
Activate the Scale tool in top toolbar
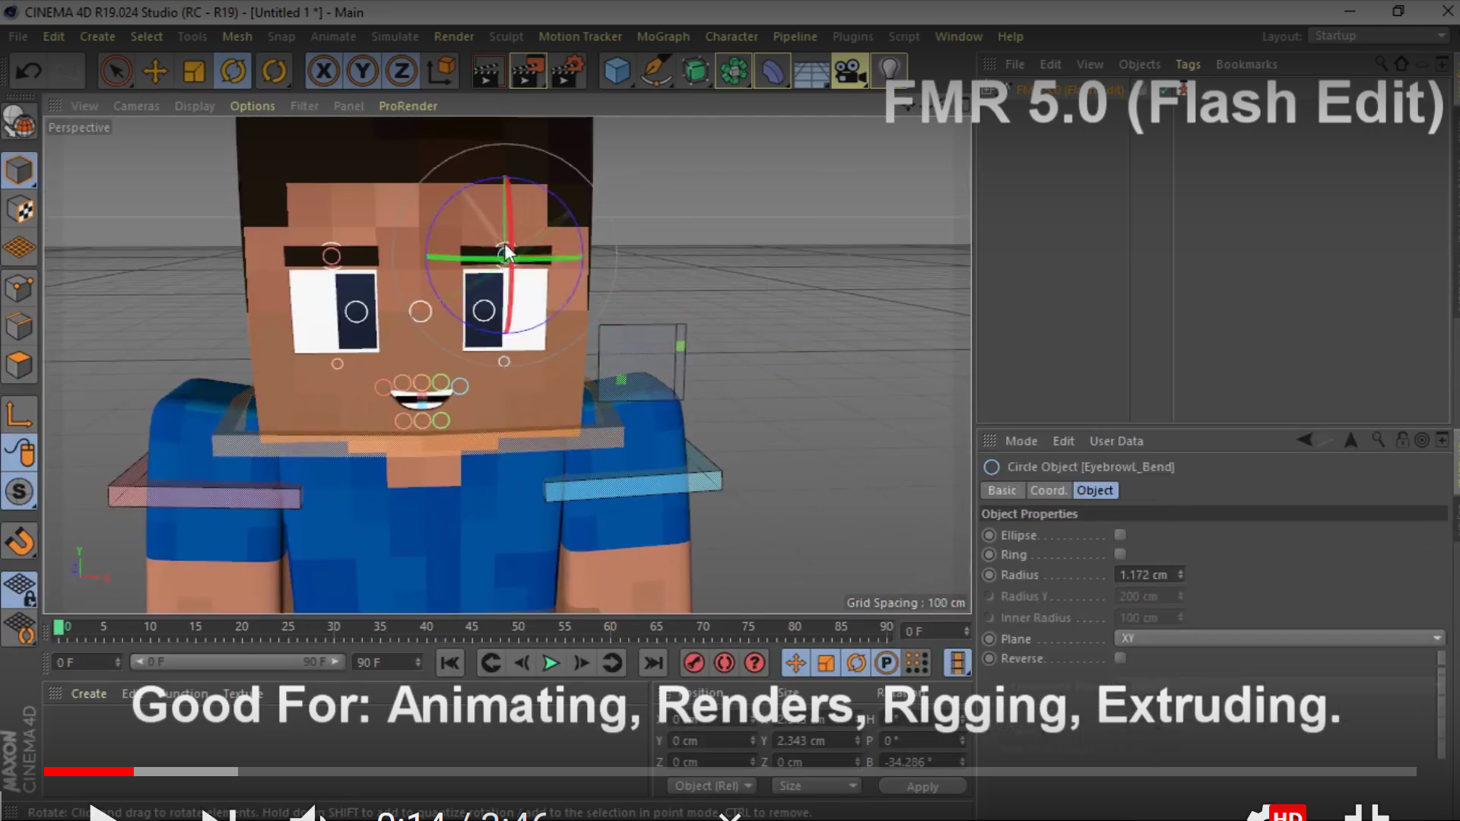(x=194, y=71)
